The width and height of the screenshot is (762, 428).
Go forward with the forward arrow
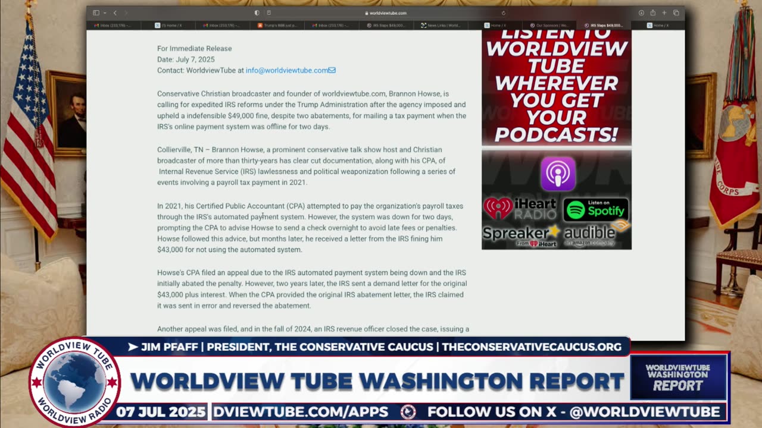pyautogui.click(x=126, y=12)
